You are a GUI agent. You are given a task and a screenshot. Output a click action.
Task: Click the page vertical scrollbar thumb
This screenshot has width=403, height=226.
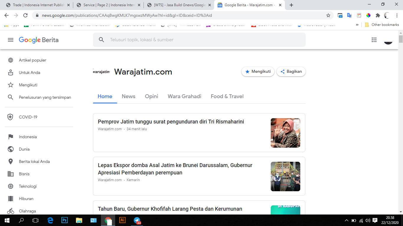click(401, 39)
